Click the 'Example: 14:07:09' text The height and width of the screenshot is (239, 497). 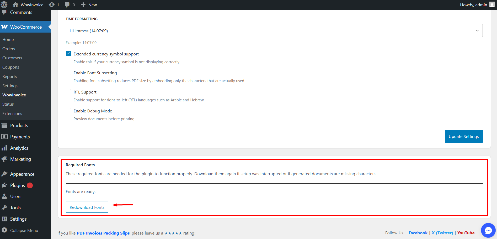click(81, 43)
